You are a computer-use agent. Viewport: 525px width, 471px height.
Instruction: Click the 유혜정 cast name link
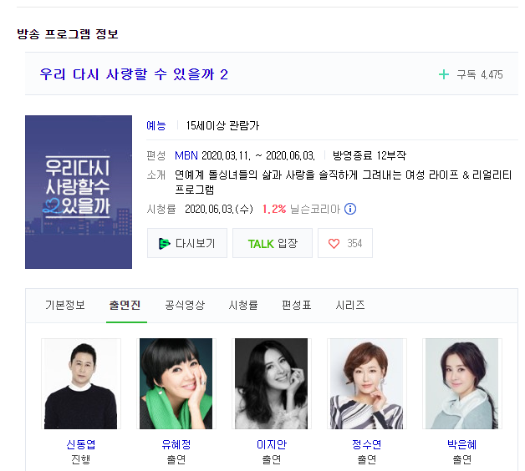tap(176, 444)
